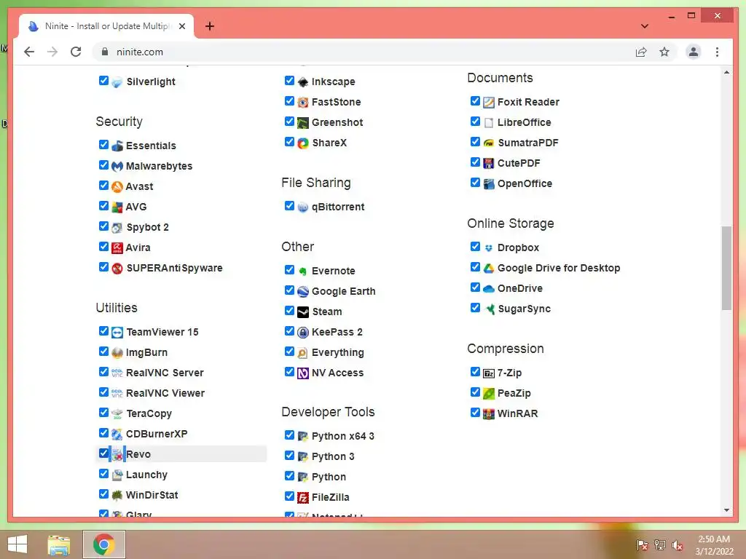Reload the ninite.com page

click(76, 52)
